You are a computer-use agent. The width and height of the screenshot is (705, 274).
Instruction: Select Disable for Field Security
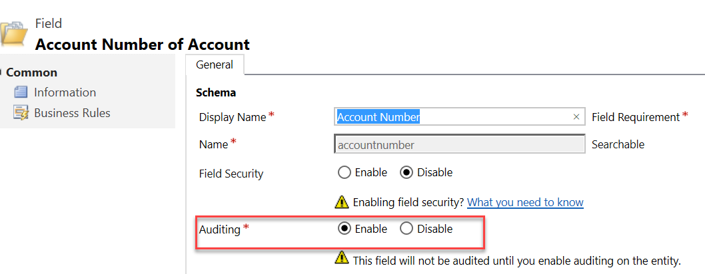406,173
